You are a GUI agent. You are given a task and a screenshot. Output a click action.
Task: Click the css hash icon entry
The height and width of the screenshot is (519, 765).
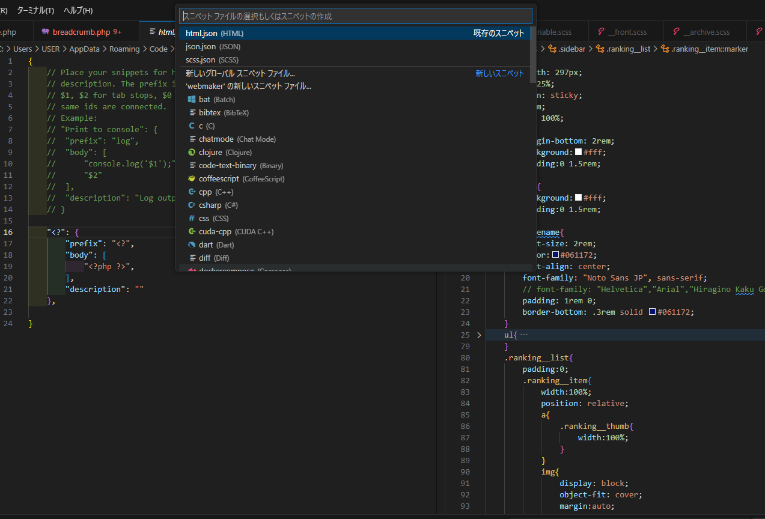click(192, 219)
